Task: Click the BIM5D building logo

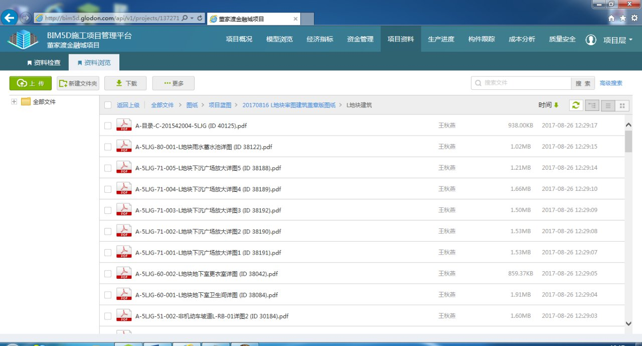Action: coord(23,39)
